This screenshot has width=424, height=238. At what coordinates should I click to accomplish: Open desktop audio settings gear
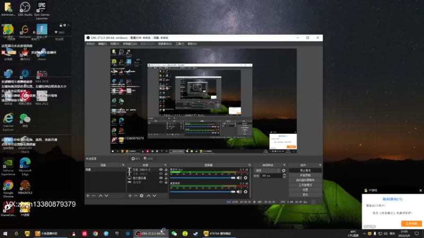245,191
